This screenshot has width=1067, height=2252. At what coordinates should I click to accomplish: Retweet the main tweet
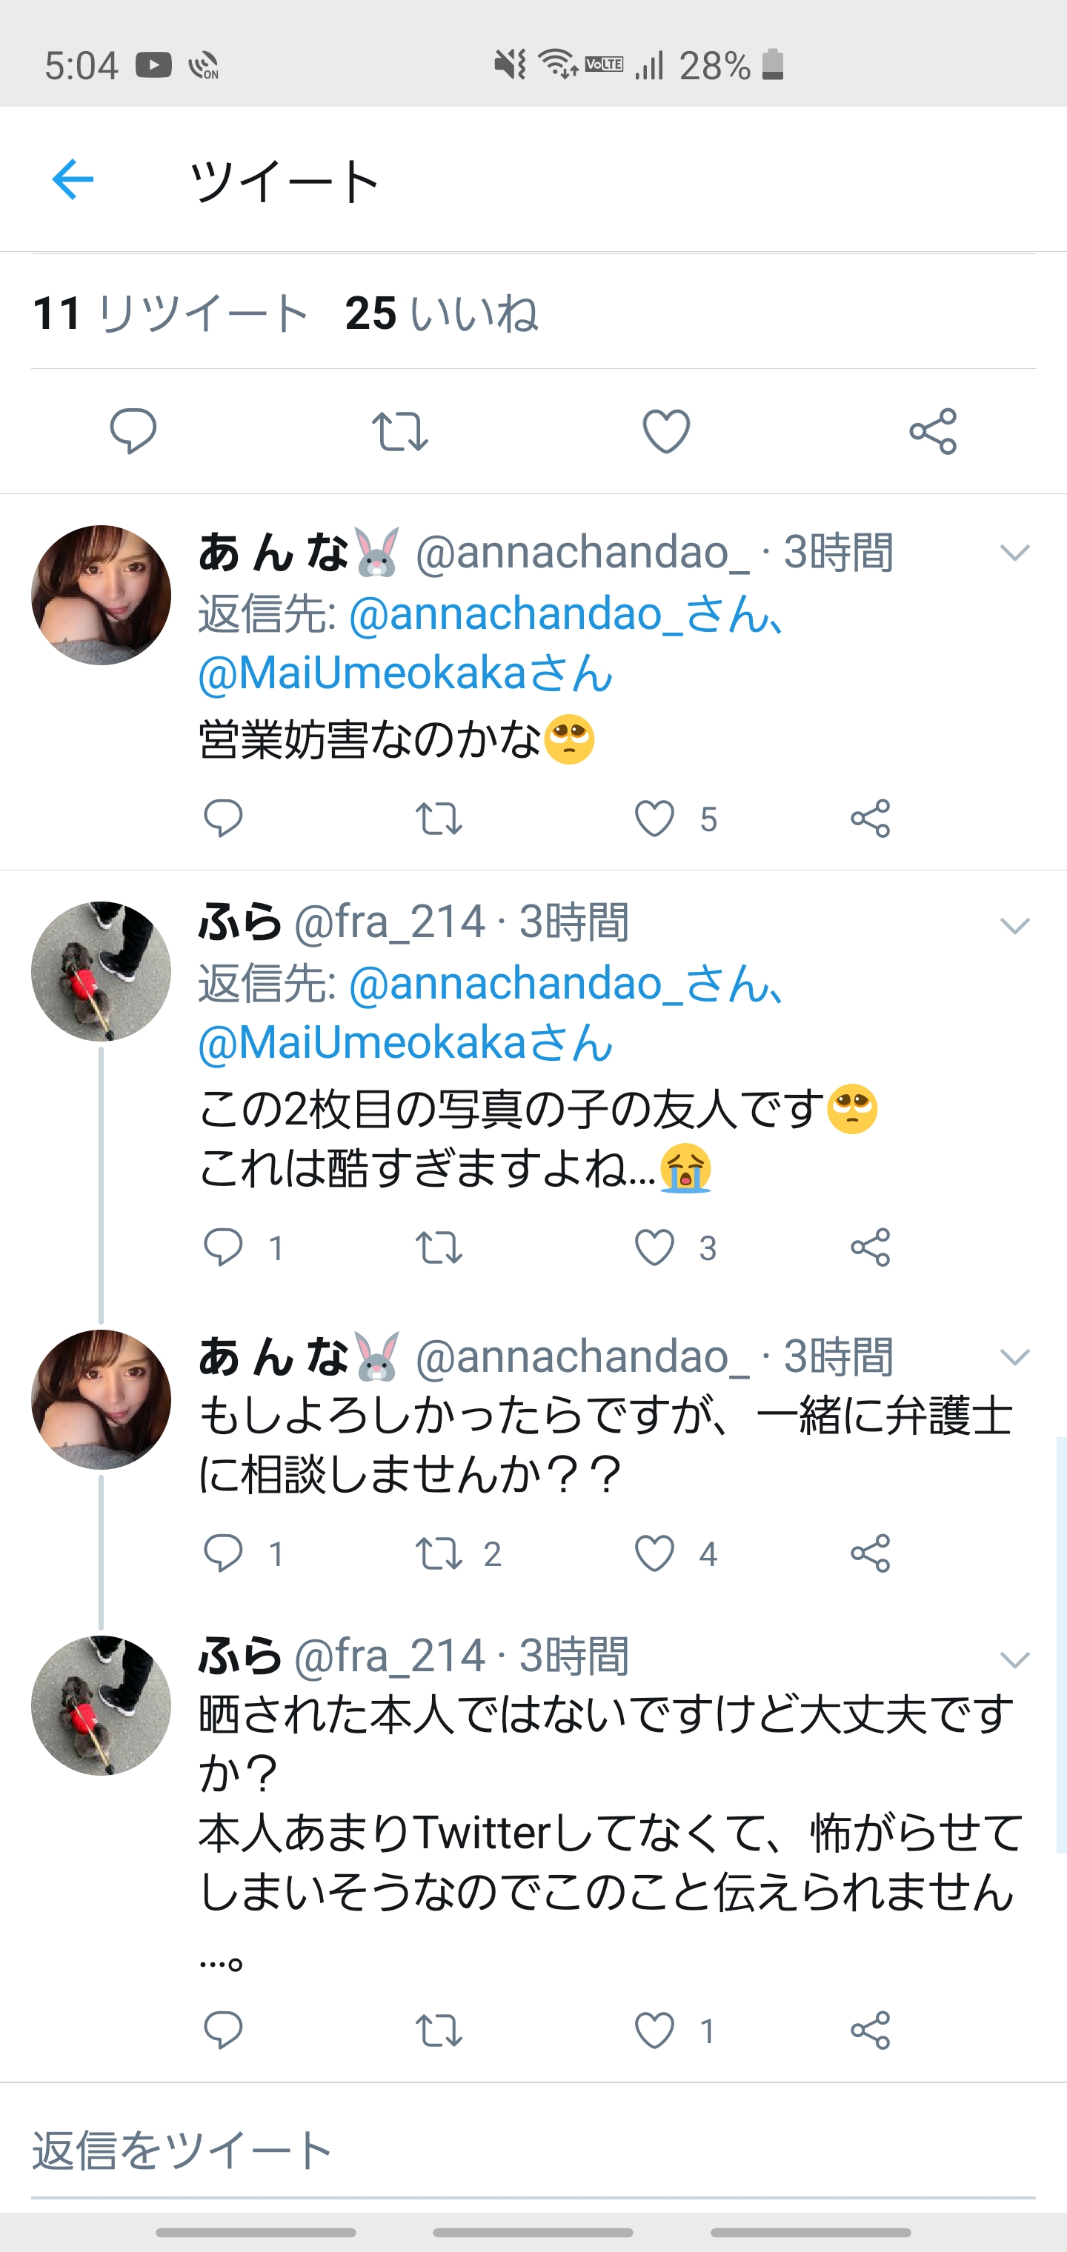coord(399,431)
